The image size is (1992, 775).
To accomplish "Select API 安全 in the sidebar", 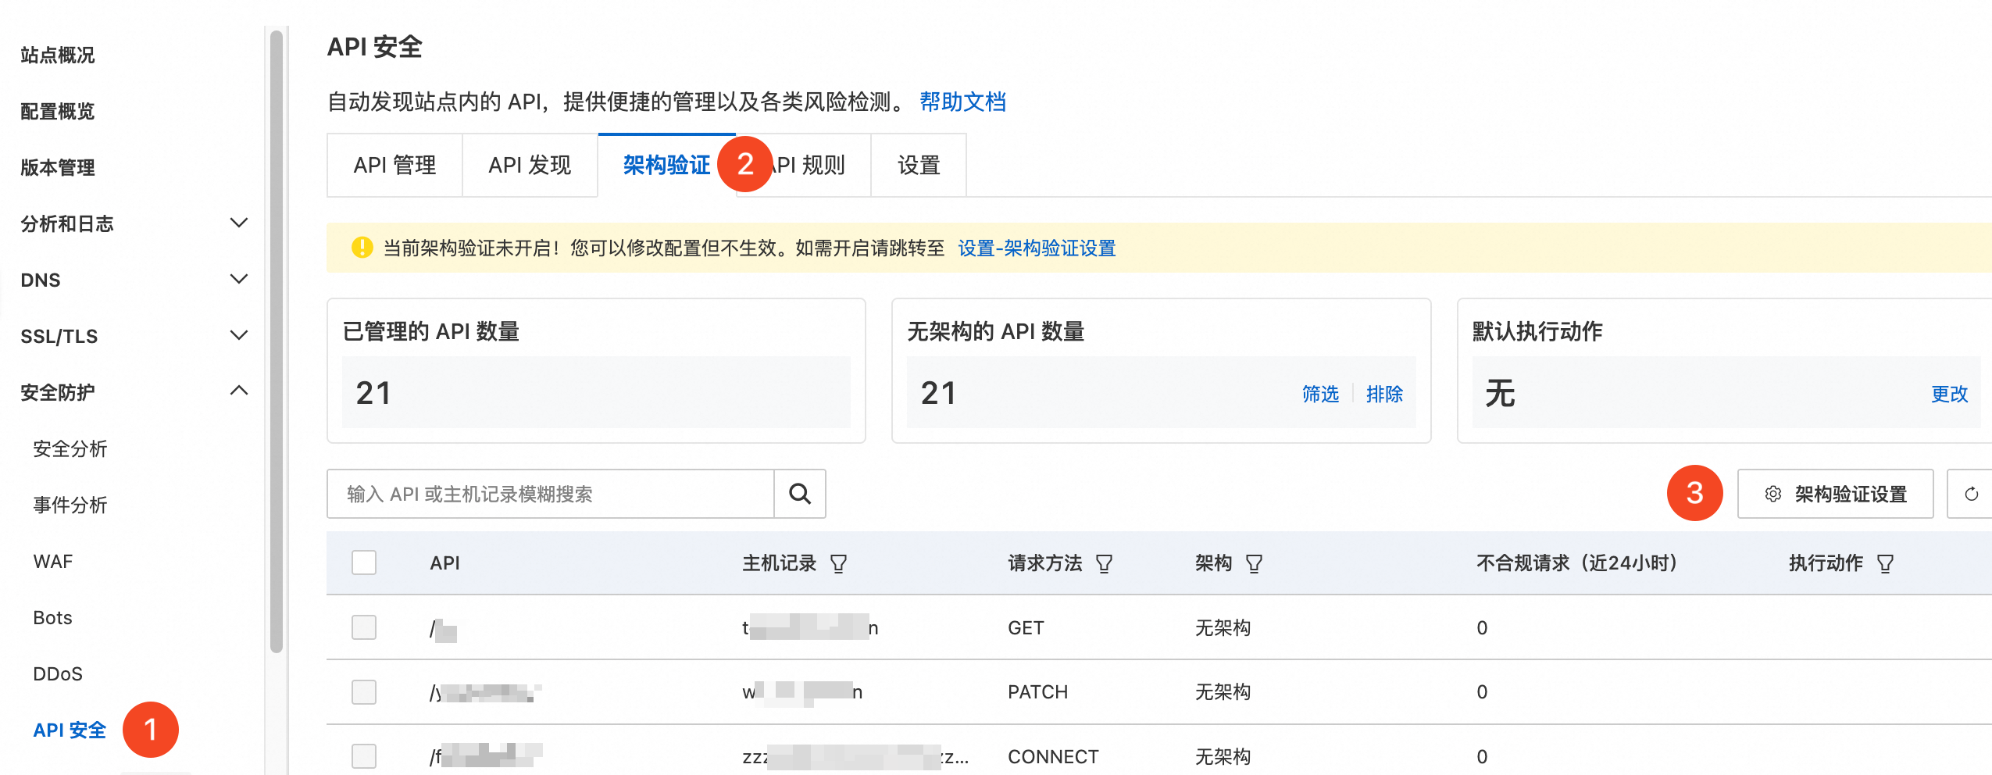I will [x=70, y=730].
